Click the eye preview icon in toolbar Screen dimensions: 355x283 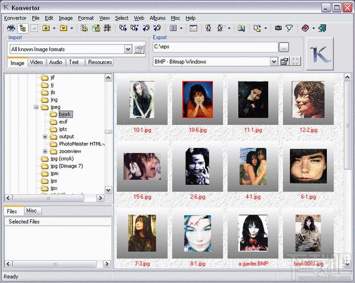(x=11, y=28)
